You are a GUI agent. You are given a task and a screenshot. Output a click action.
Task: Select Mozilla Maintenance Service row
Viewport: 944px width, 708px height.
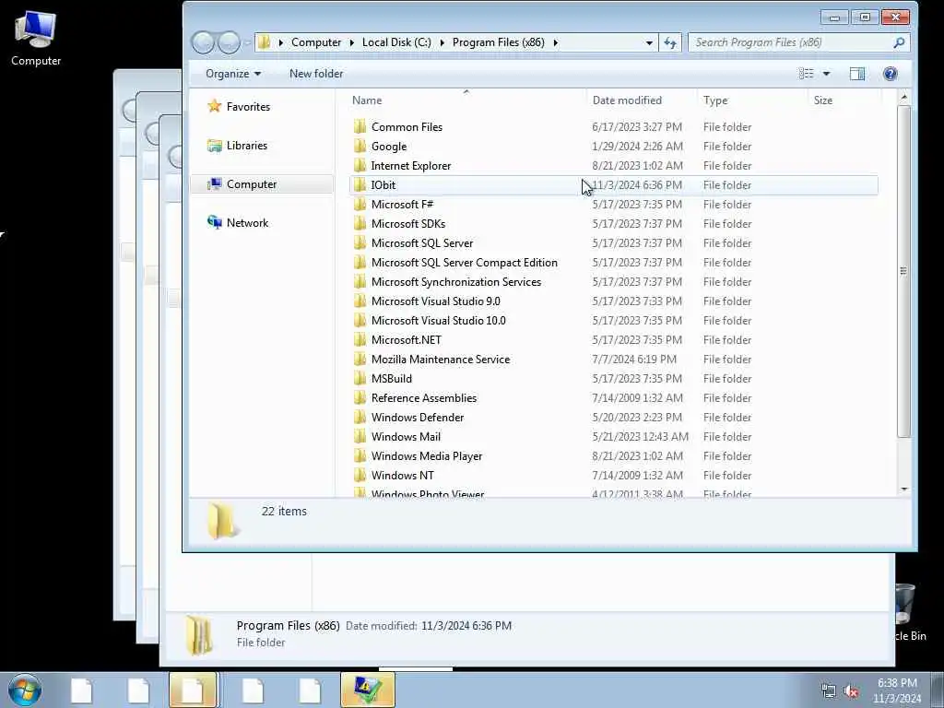pos(613,359)
